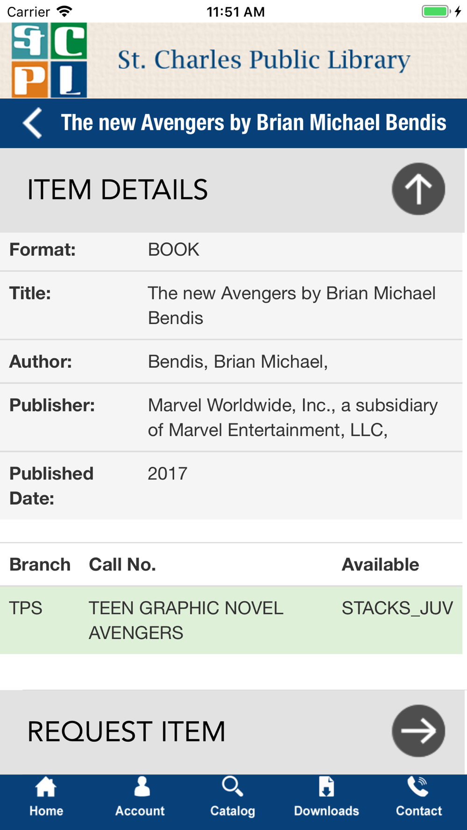
Task: Tap the Call No. column header
Action: pos(122,565)
